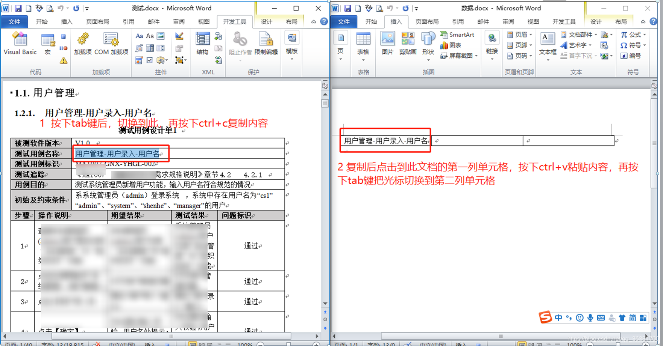This screenshot has width=663, height=346.
Task: Switch to 页面布局 tab in 测试.docx
Action: pos(97,22)
